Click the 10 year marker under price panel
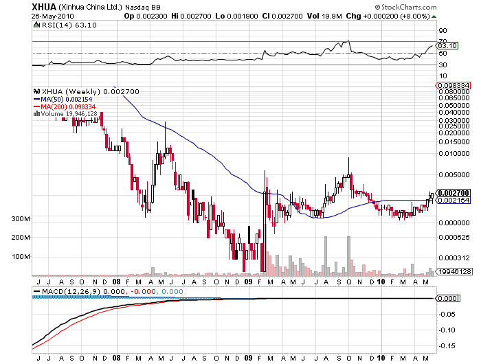 tap(381, 282)
